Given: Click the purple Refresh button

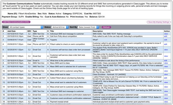Looking at the screenshot, I should coord(106,27).
